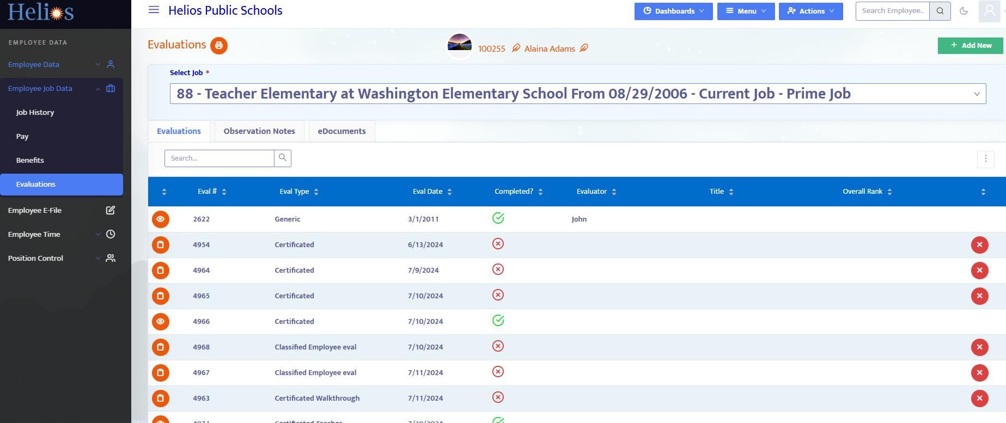Delete evaluation 4964 with the red X

(x=979, y=270)
